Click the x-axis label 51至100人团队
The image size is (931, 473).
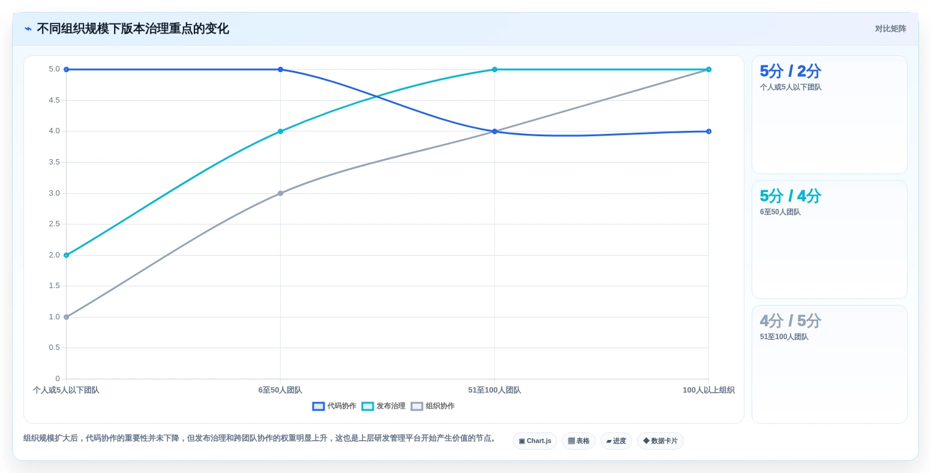click(x=494, y=390)
